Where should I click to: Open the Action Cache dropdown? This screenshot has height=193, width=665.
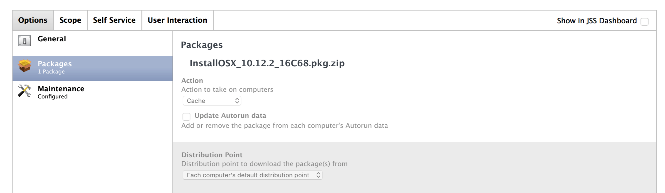[212, 101]
